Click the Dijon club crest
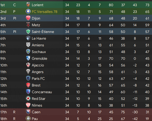 pos(28,18)
